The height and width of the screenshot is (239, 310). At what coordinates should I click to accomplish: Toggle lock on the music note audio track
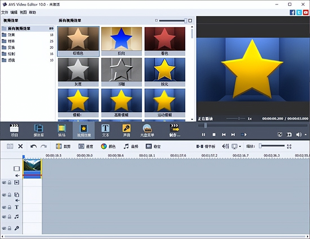point(9,217)
